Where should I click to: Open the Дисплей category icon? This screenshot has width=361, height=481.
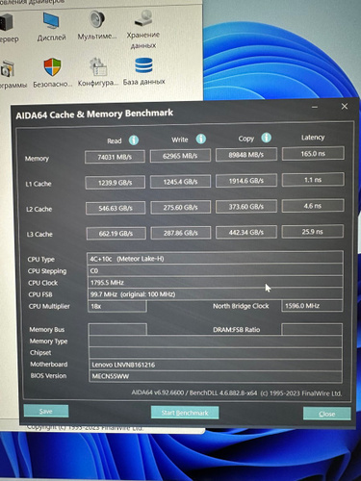(51, 20)
